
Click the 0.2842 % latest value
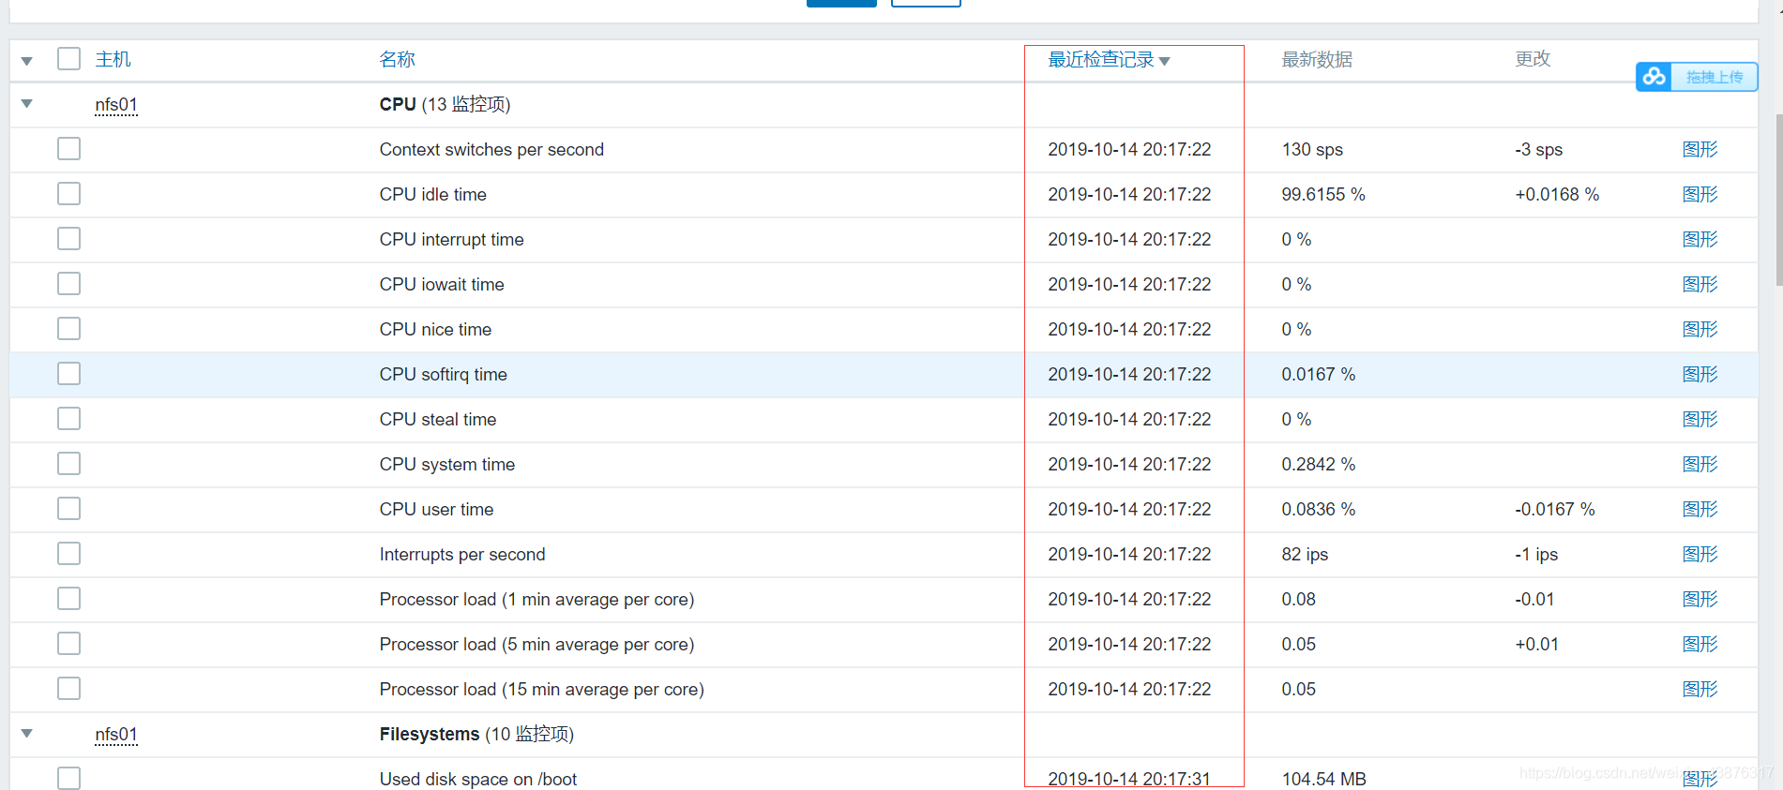1319,464
